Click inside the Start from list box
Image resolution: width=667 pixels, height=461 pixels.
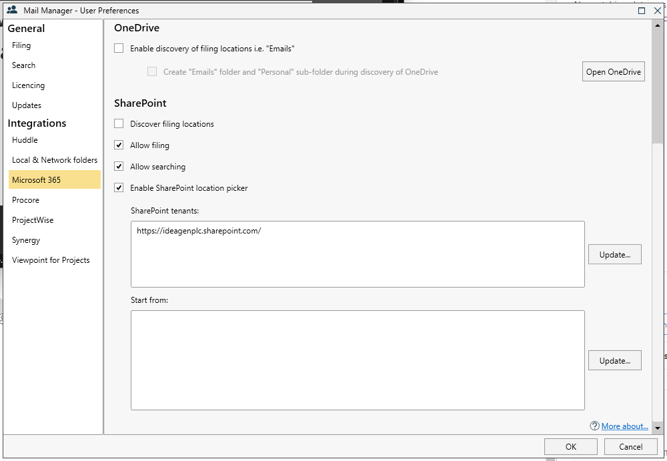(x=358, y=360)
